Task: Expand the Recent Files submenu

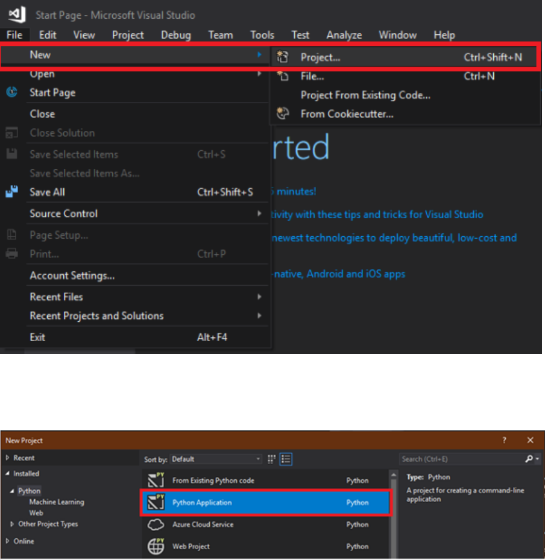Action: pyautogui.click(x=259, y=297)
